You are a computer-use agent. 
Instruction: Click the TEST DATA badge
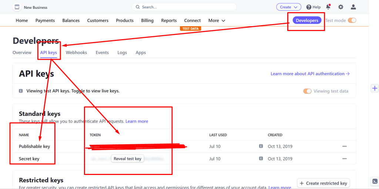pyautogui.click(x=191, y=28)
